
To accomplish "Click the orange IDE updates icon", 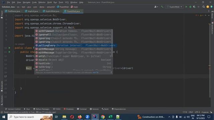I will tap(208, 7).
